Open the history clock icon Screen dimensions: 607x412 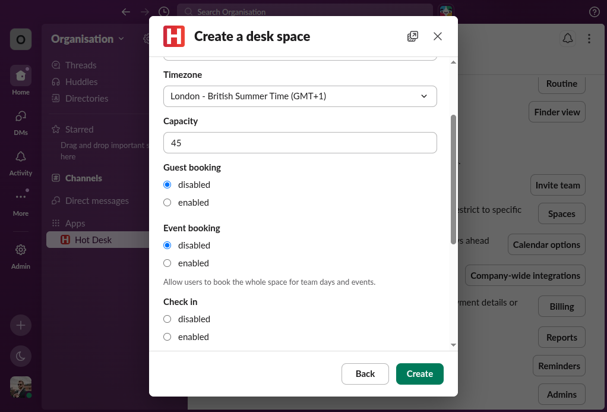[164, 12]
